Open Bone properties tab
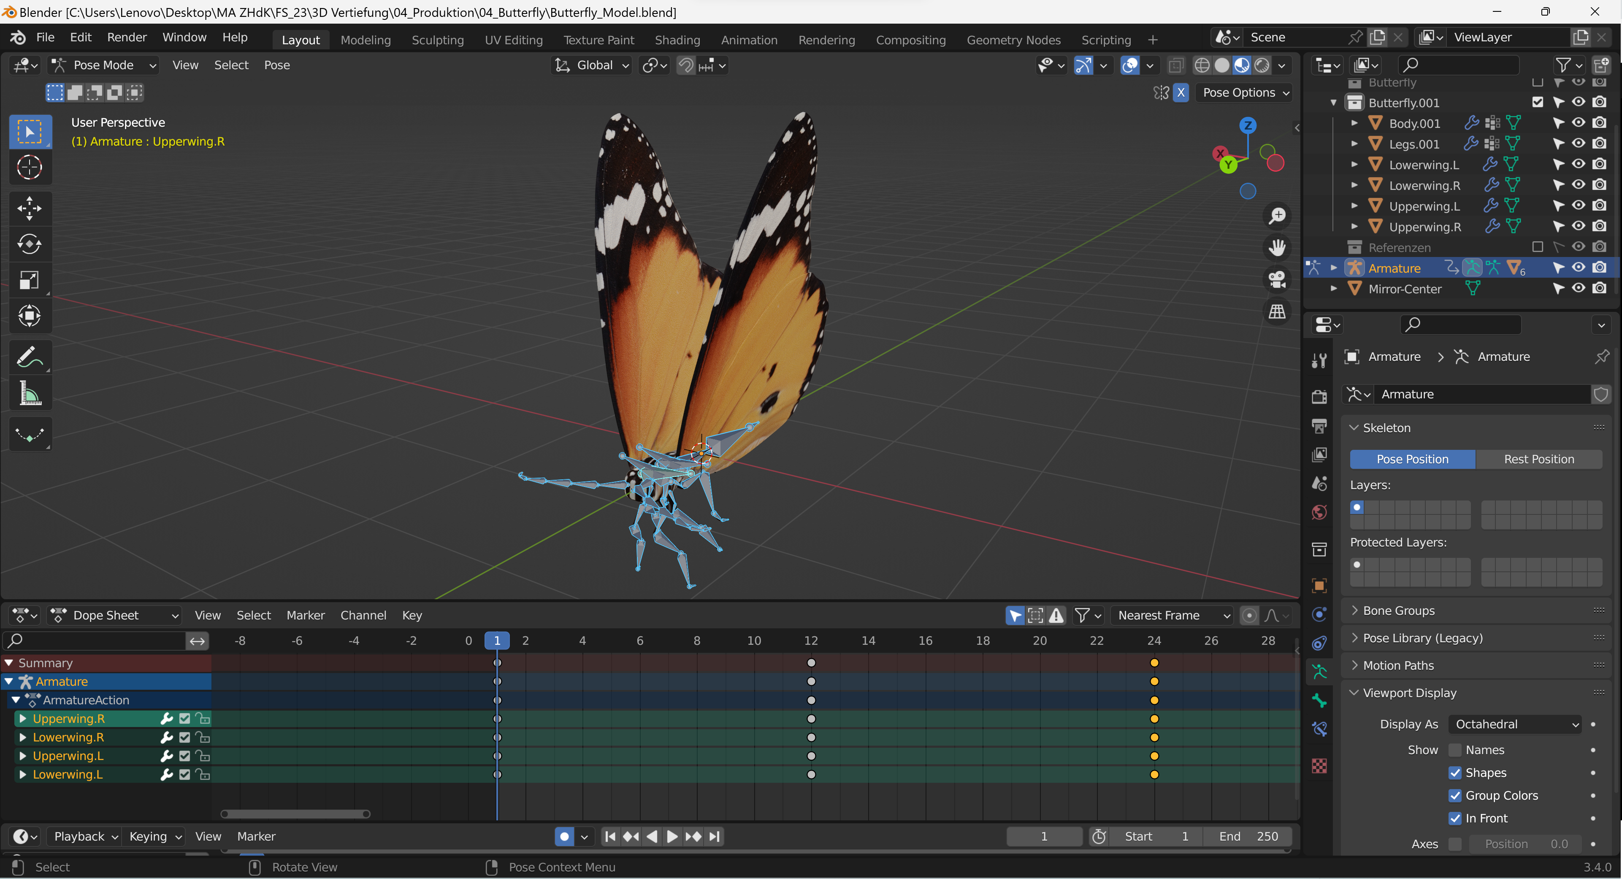The height and width of the screenshot is (879, 1622). coord(1319,701)
